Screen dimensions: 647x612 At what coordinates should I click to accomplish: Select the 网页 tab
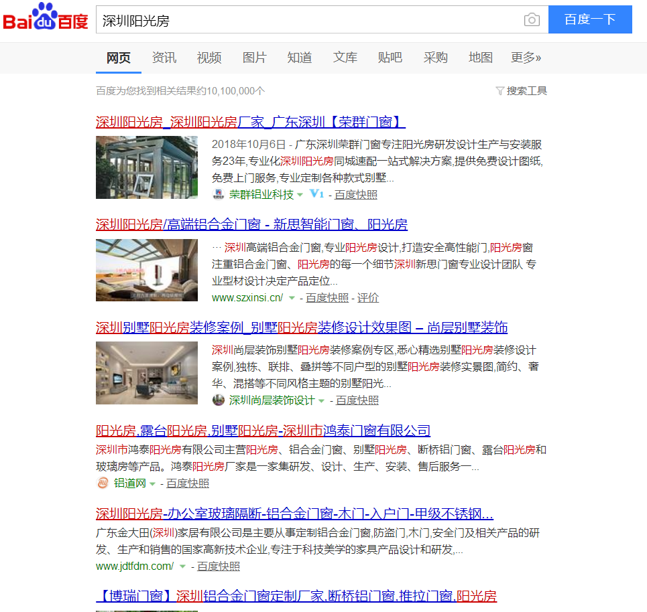[119, 58]
